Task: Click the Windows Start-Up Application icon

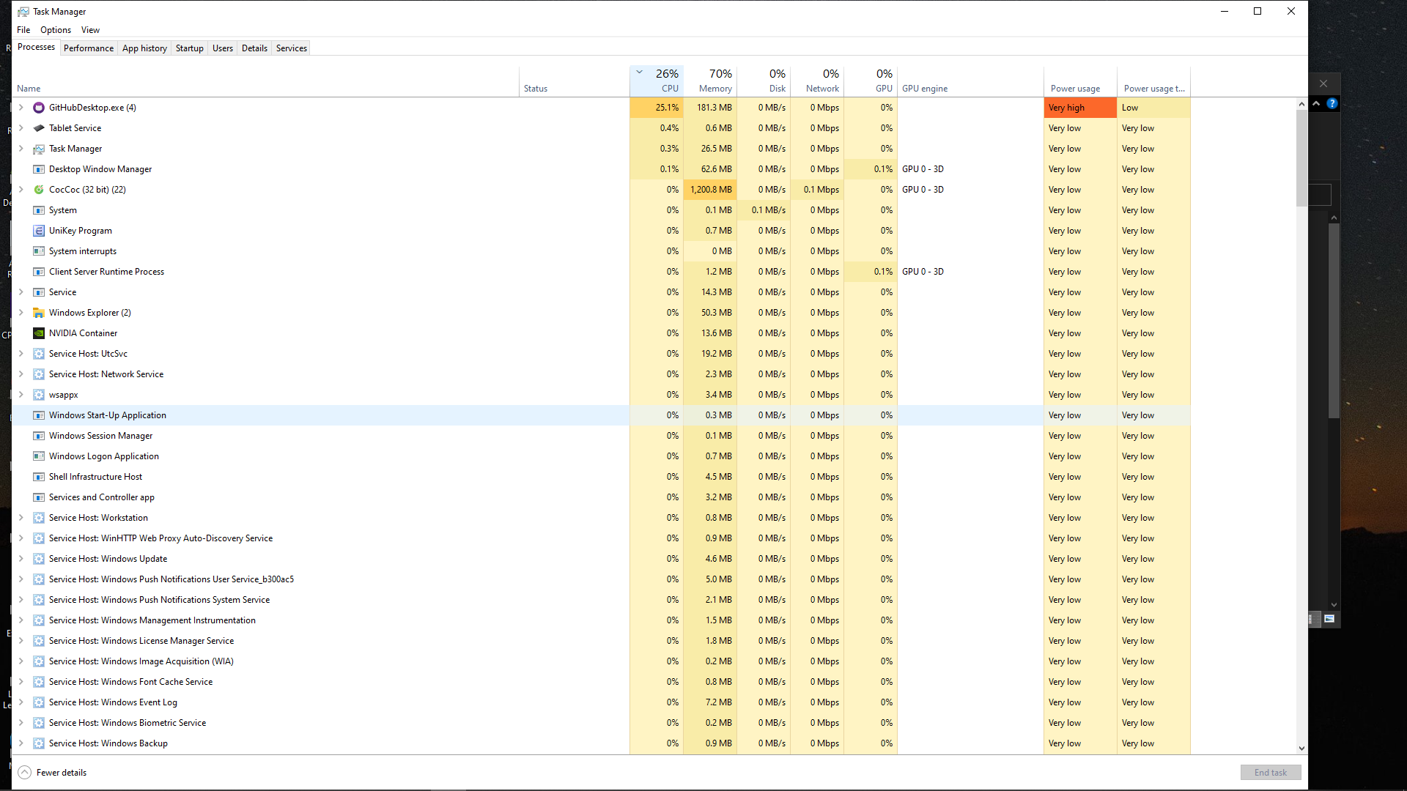Action: [x=39, y=415]
